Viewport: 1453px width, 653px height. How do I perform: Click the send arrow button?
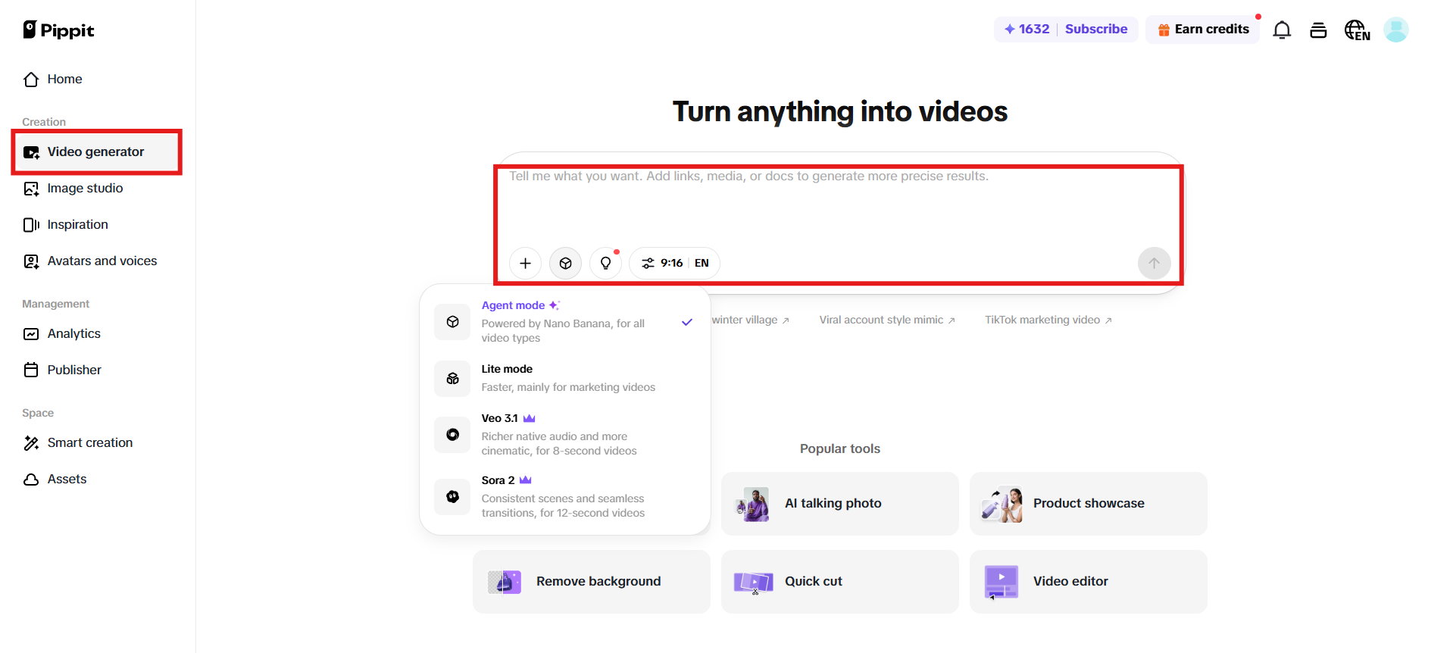point(1154,263)
